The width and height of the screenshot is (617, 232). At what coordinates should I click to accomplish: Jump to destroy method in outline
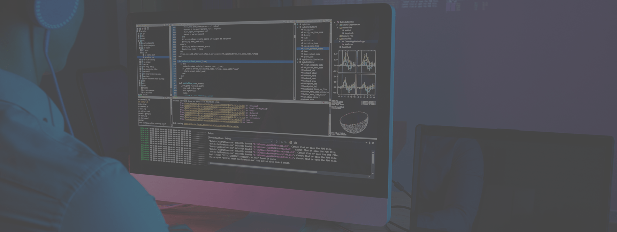click(307, 35)
